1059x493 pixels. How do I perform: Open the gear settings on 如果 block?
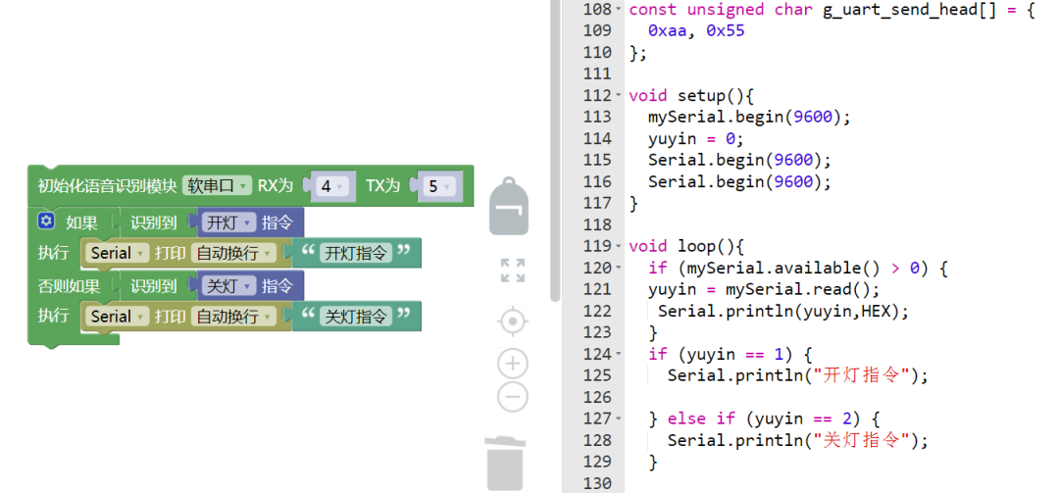(x=45, y=221)
